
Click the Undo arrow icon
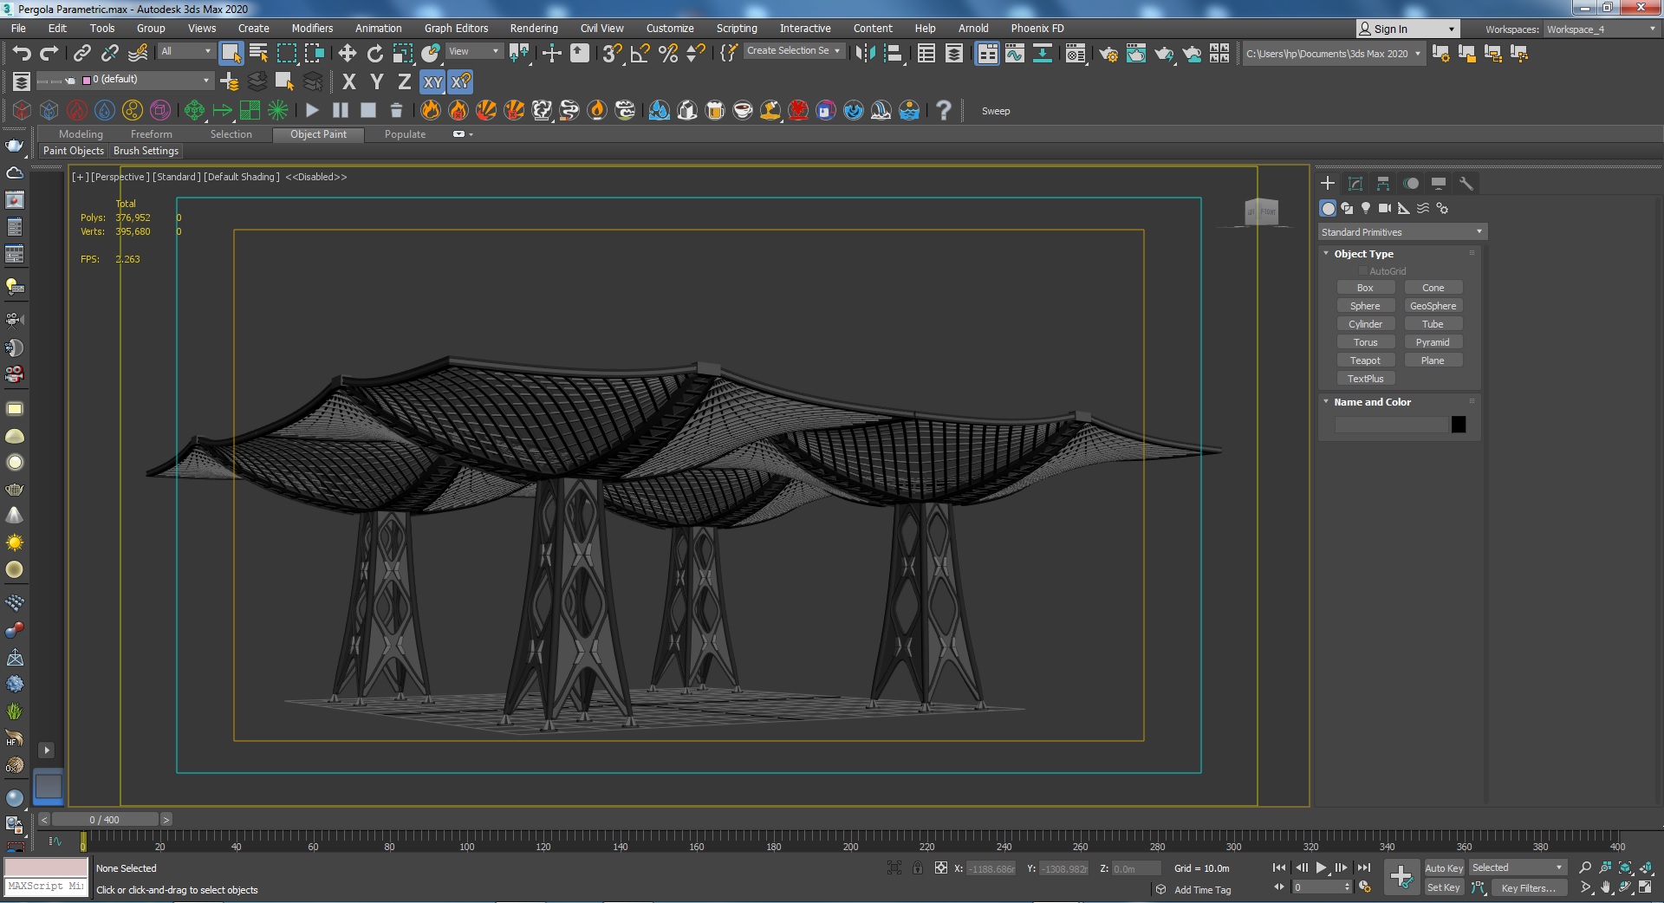coord(21,54)
